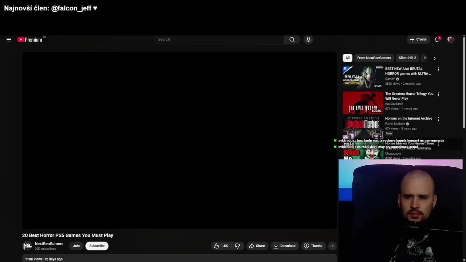Open options for BEST NEW AAA BRUTAL video
This screenshot has height=262, width=466.
438,70
